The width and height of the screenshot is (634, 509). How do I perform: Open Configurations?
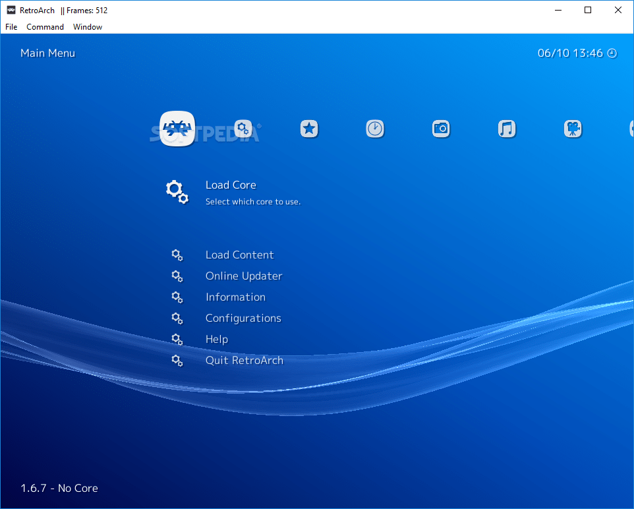pos(243,318)
